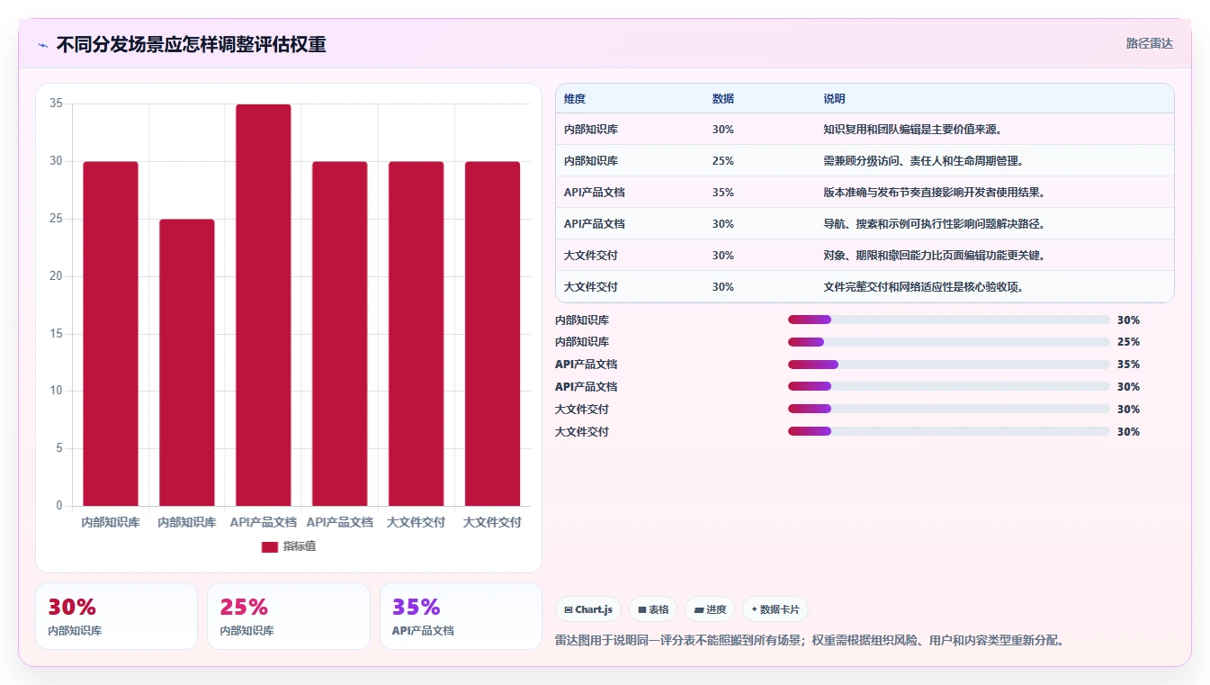Screen dimensions: 1210x685
Task: Click the 内部知识库 chart bar at 25
Action: (187, 363)
